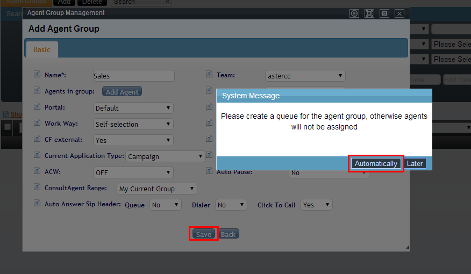Click into the Name field containing Sales
The image size is (471, 274).
click(133, 76)
